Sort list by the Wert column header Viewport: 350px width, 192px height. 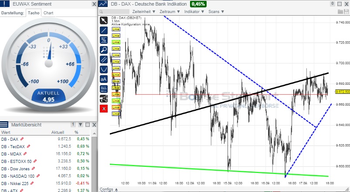pyautogui.click(x=6, y=132)
